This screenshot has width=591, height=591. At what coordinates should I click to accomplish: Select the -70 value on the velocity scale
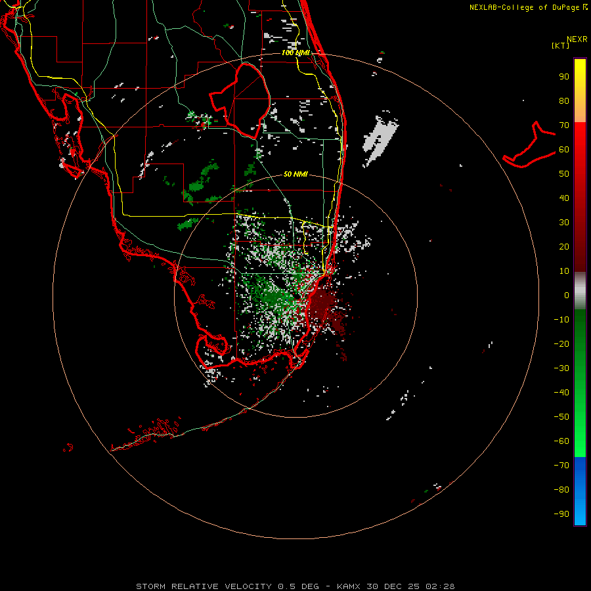pos(561,465)
